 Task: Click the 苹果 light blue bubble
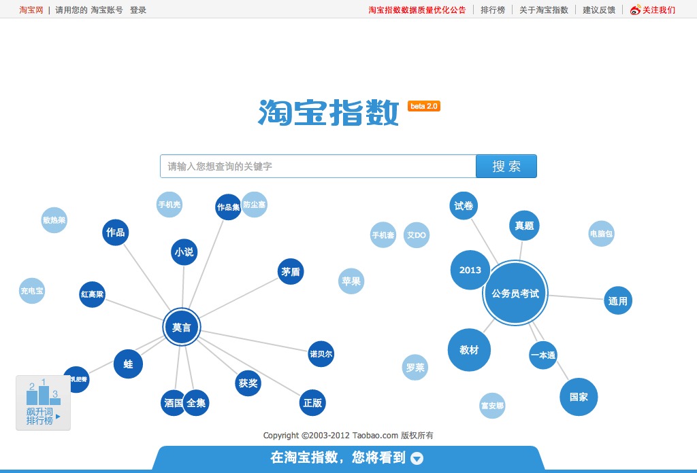(x=351, y=281)
